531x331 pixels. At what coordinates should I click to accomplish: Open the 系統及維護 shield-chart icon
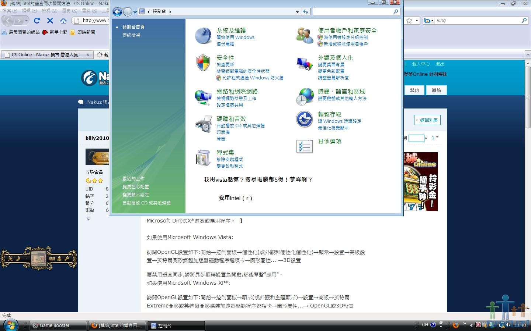tap(203, 36)
